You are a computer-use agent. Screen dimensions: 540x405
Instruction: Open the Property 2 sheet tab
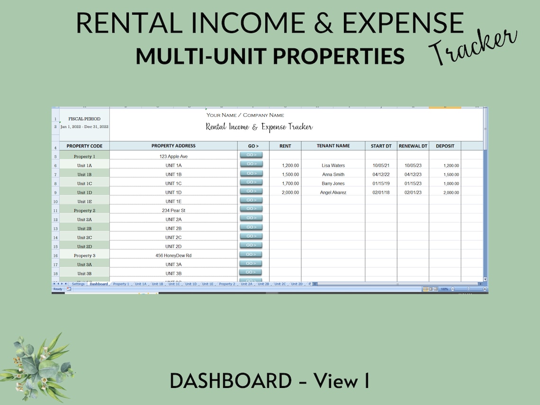pyautogui.click(x=227, y=283)
